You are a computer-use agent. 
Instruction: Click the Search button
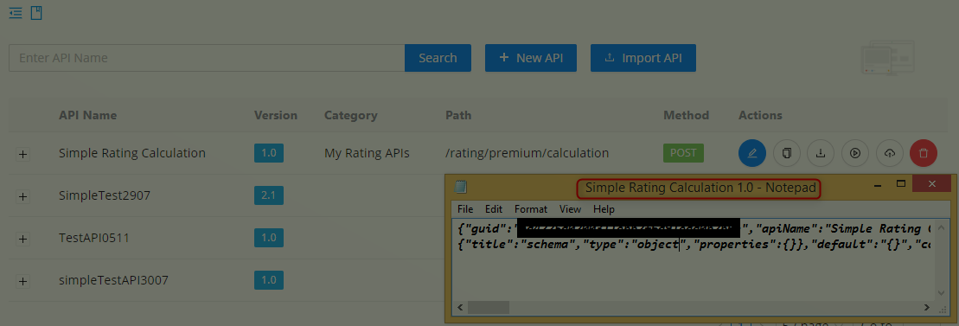tap(438, 58)
